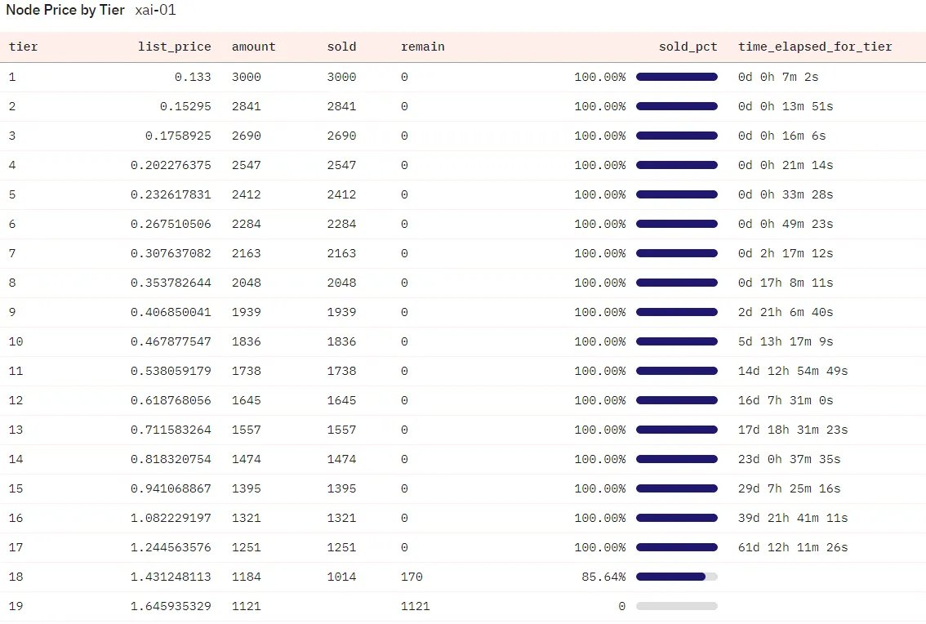Screen dimensions: 926x624
Task: Select the 'sold' column header
Action: click(341, 47)
